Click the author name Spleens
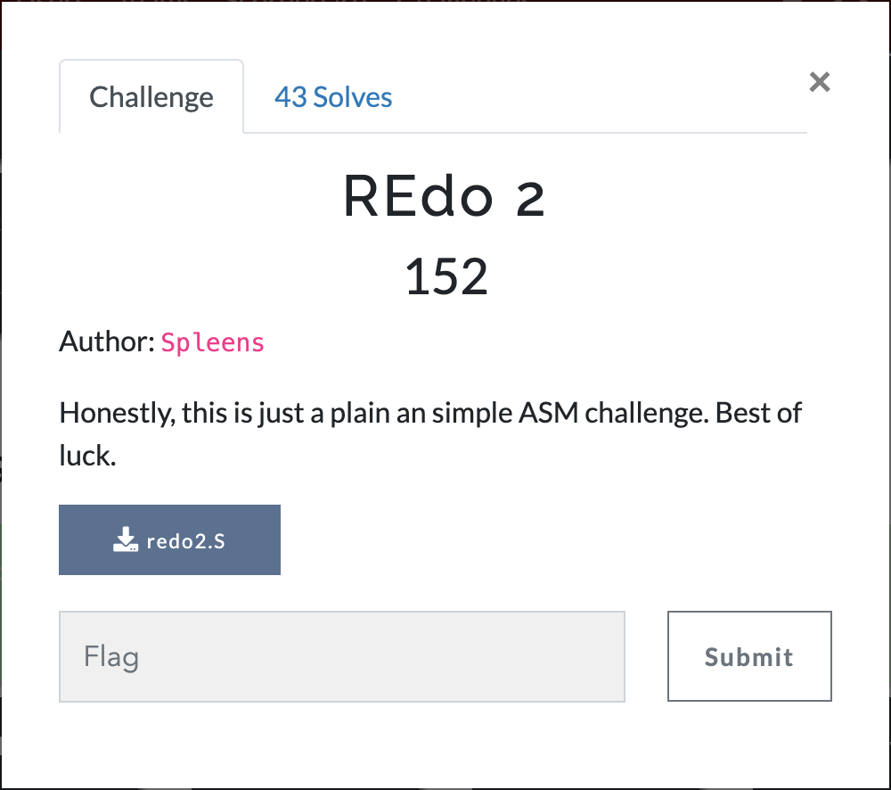This screenshot has width=891, height=790. 213,342
